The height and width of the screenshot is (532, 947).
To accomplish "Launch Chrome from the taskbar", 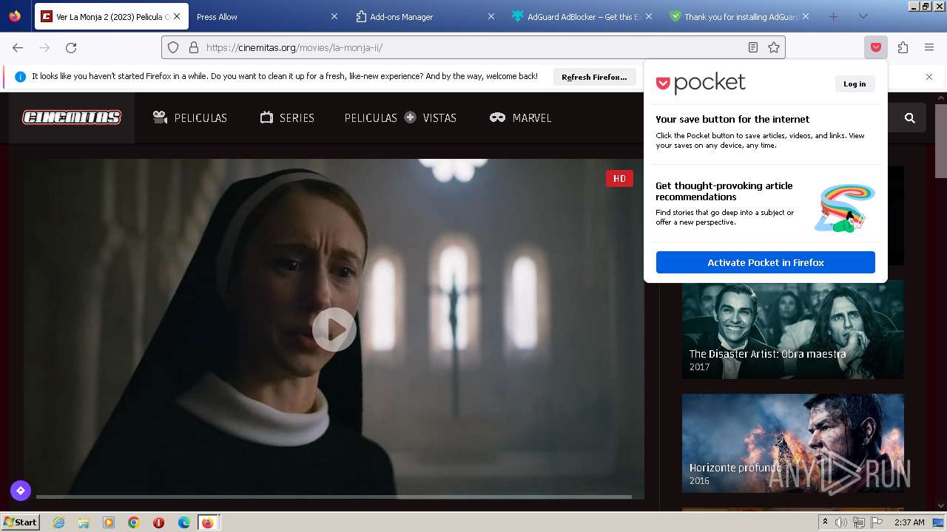I will pyautogui.click(x=133, y=522).
